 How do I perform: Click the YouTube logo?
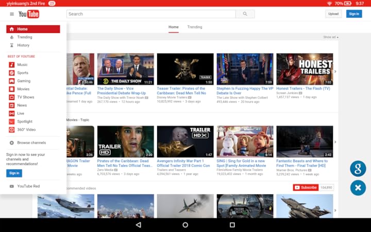[29, 14]
